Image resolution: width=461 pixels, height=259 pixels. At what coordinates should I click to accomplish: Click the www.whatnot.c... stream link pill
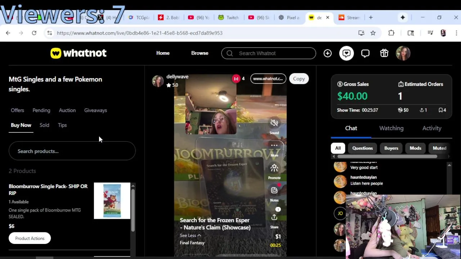point(268,78)
